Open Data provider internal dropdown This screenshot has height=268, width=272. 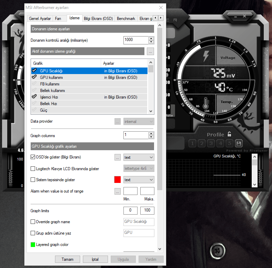click(x=139, y=122)
